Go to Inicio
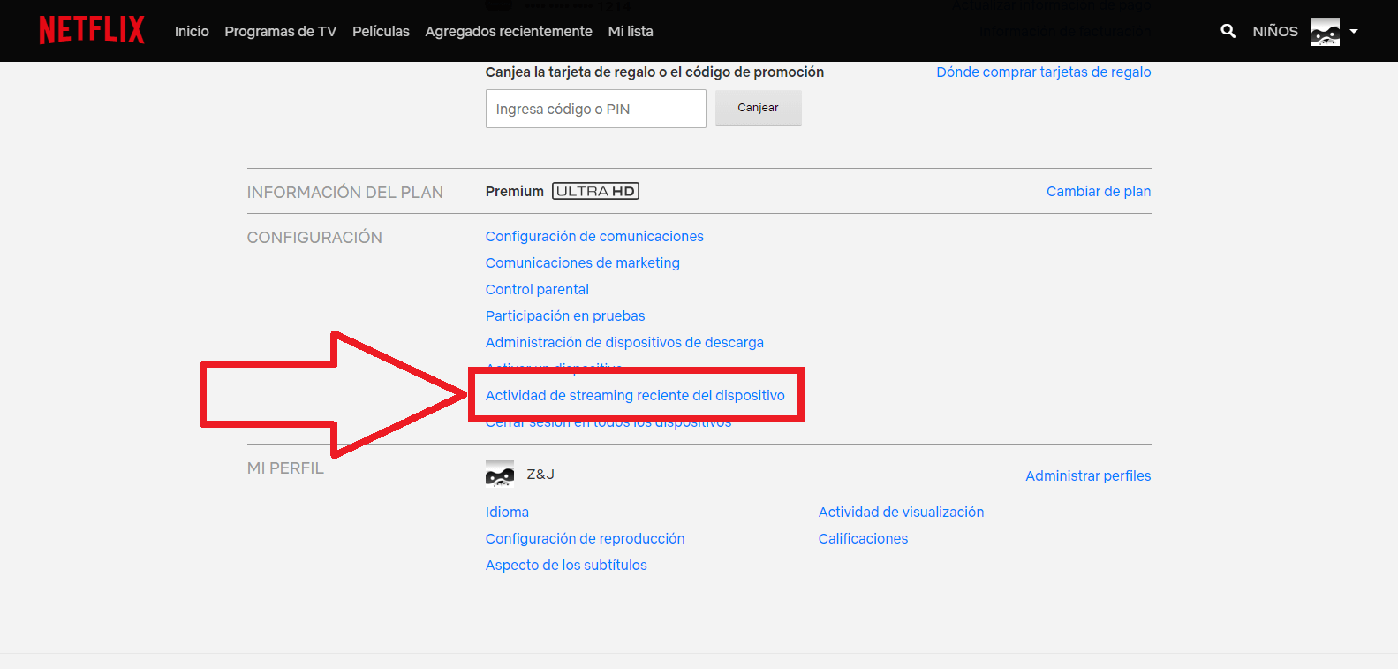 [192, 31]
